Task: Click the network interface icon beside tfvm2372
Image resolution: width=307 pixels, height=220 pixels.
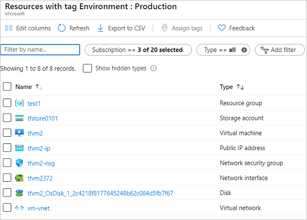Action: click(20, 178)
